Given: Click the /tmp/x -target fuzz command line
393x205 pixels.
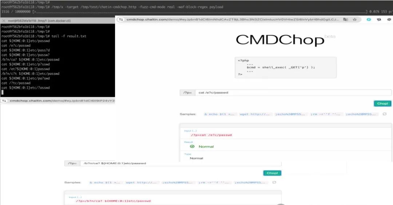Looking at the screenshot, I should (137, 7).
